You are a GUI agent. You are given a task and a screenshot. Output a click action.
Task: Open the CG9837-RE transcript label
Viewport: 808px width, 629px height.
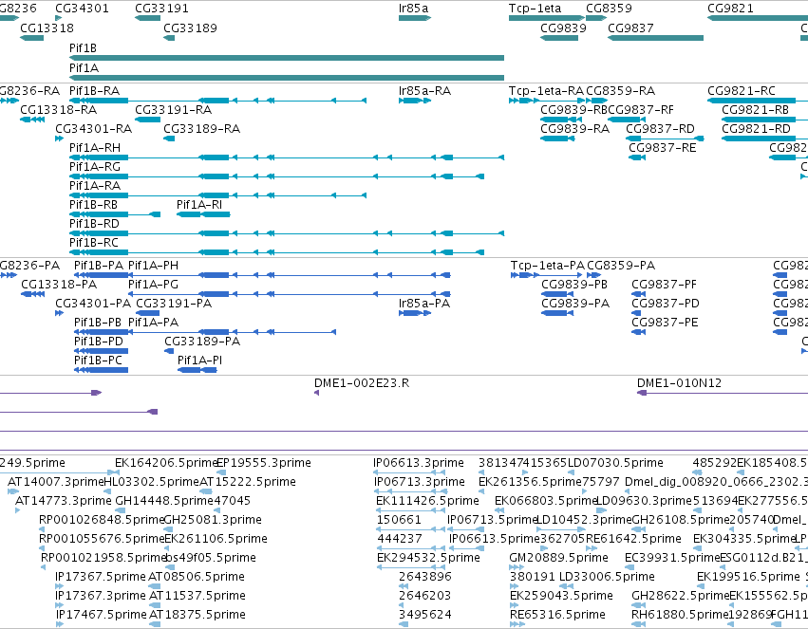pos(662,148)
